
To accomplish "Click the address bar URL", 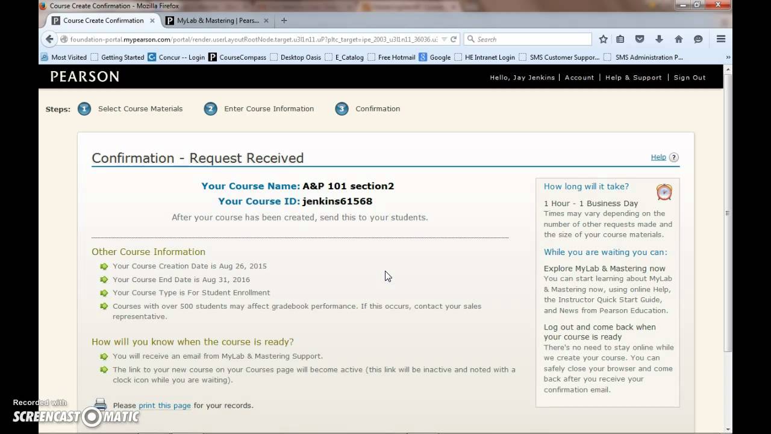I will 253,39.
